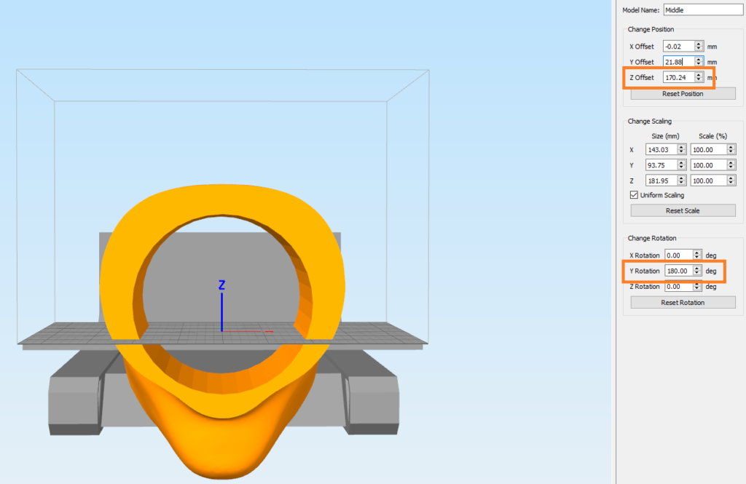746x484 pixels.
Task: Click the Model Name text field
Action: point(703,10)
